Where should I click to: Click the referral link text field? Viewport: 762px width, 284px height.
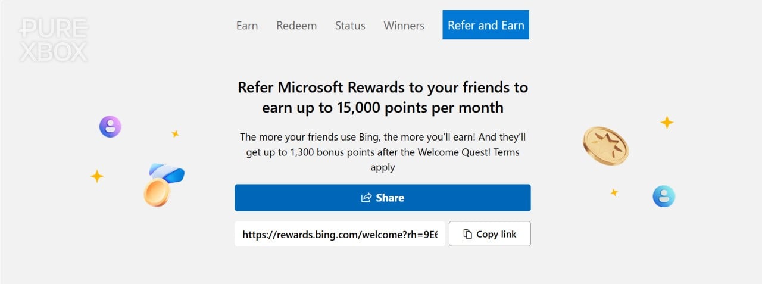(x=339, y=234)
